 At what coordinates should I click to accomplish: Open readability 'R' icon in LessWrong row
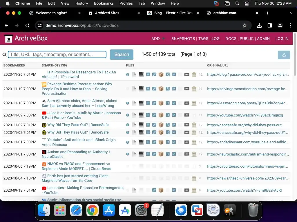[168, 103]
